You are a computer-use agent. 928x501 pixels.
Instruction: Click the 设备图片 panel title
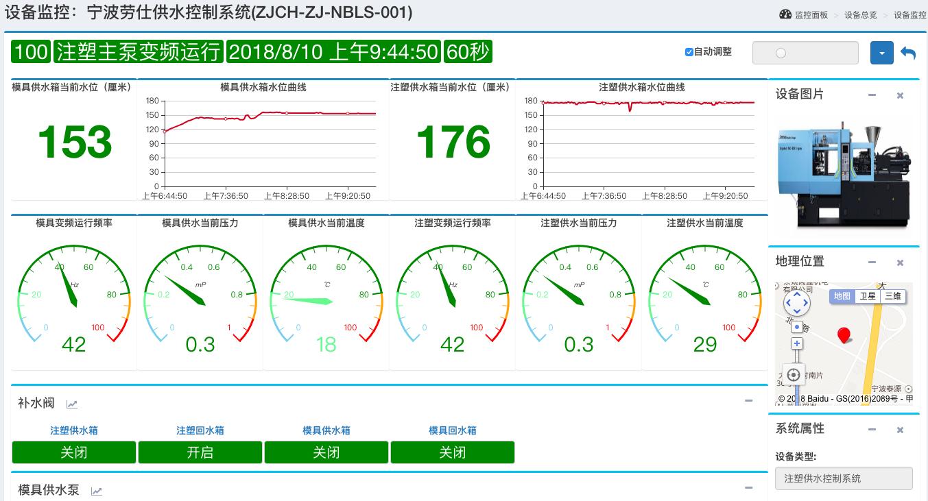pyautogui.click(x=800, y=95)
